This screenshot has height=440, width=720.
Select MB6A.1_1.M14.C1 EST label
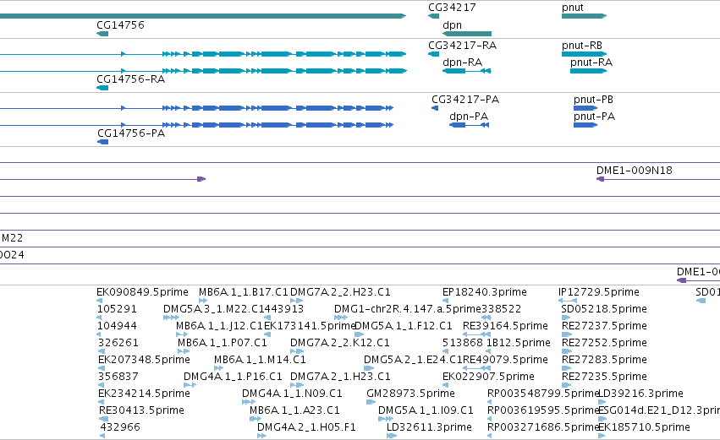point(260,360)
